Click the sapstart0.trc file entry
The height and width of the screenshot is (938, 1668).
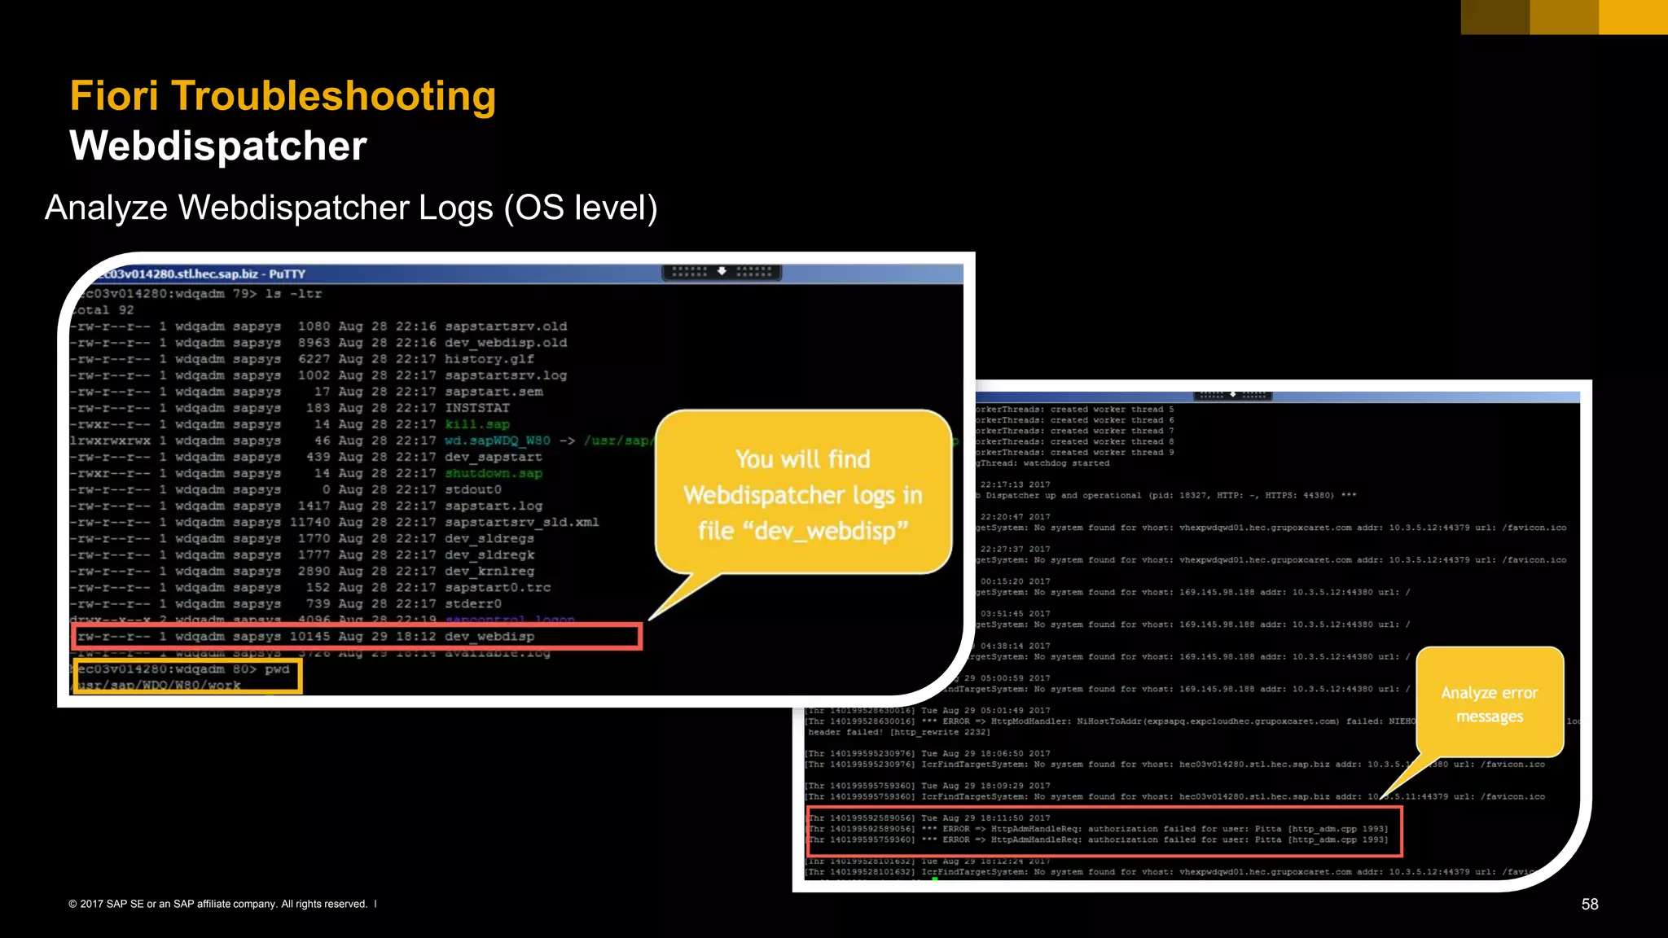[x=498, y=587]
